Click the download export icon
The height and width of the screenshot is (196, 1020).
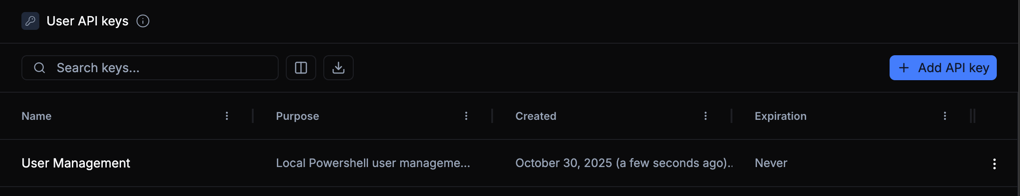tap(339, 68)
